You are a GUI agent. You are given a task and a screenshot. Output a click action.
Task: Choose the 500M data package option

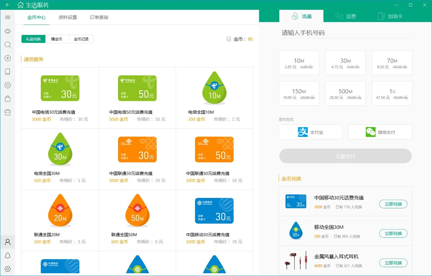click(x=346, y=93)
